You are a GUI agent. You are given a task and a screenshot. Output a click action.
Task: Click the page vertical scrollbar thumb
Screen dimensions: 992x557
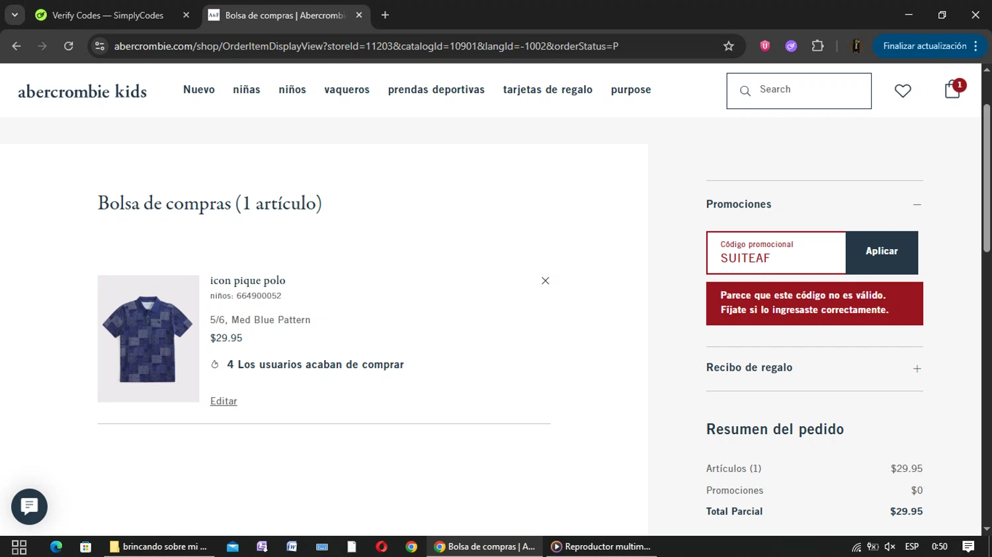[987, 178]
